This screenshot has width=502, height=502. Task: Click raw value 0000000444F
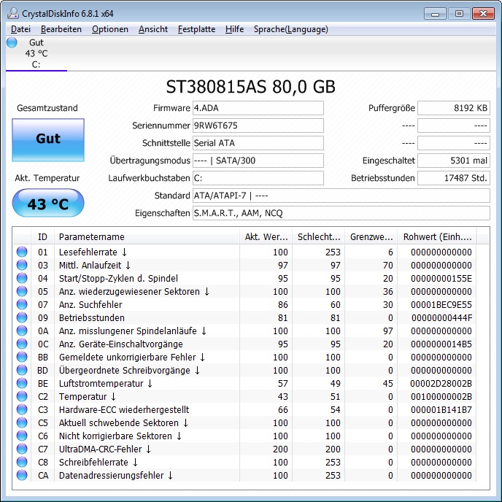tap(441, 318)
